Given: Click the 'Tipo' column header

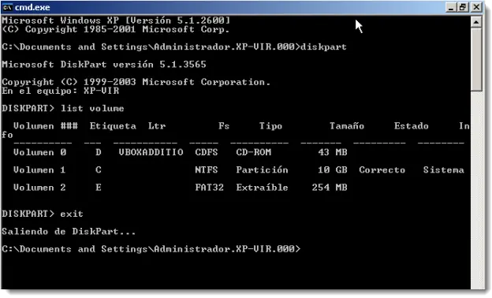Looking at the screenshot, I should (x=270, y=126).
